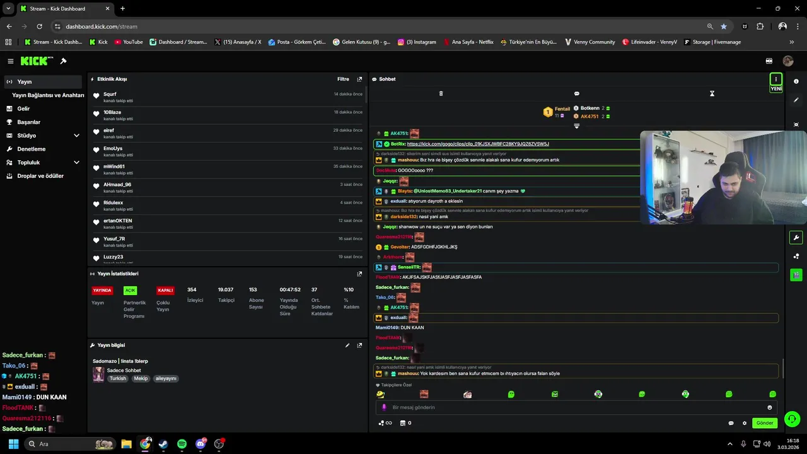Click the trash icon in chat toolbar
This screenshot has height=454, width=807.
441,93
